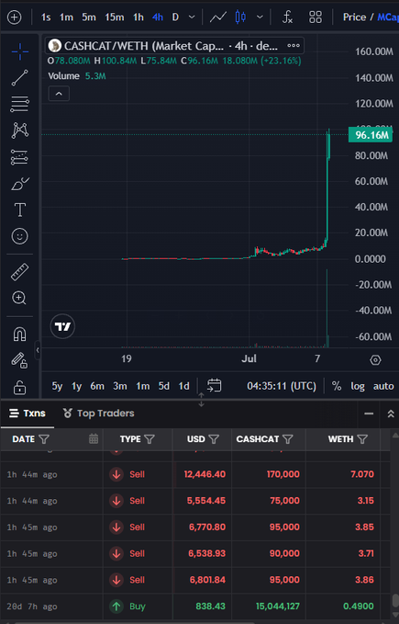Toggle percent scale
Viewport: 399px width, 624px height.
(337, 386)
